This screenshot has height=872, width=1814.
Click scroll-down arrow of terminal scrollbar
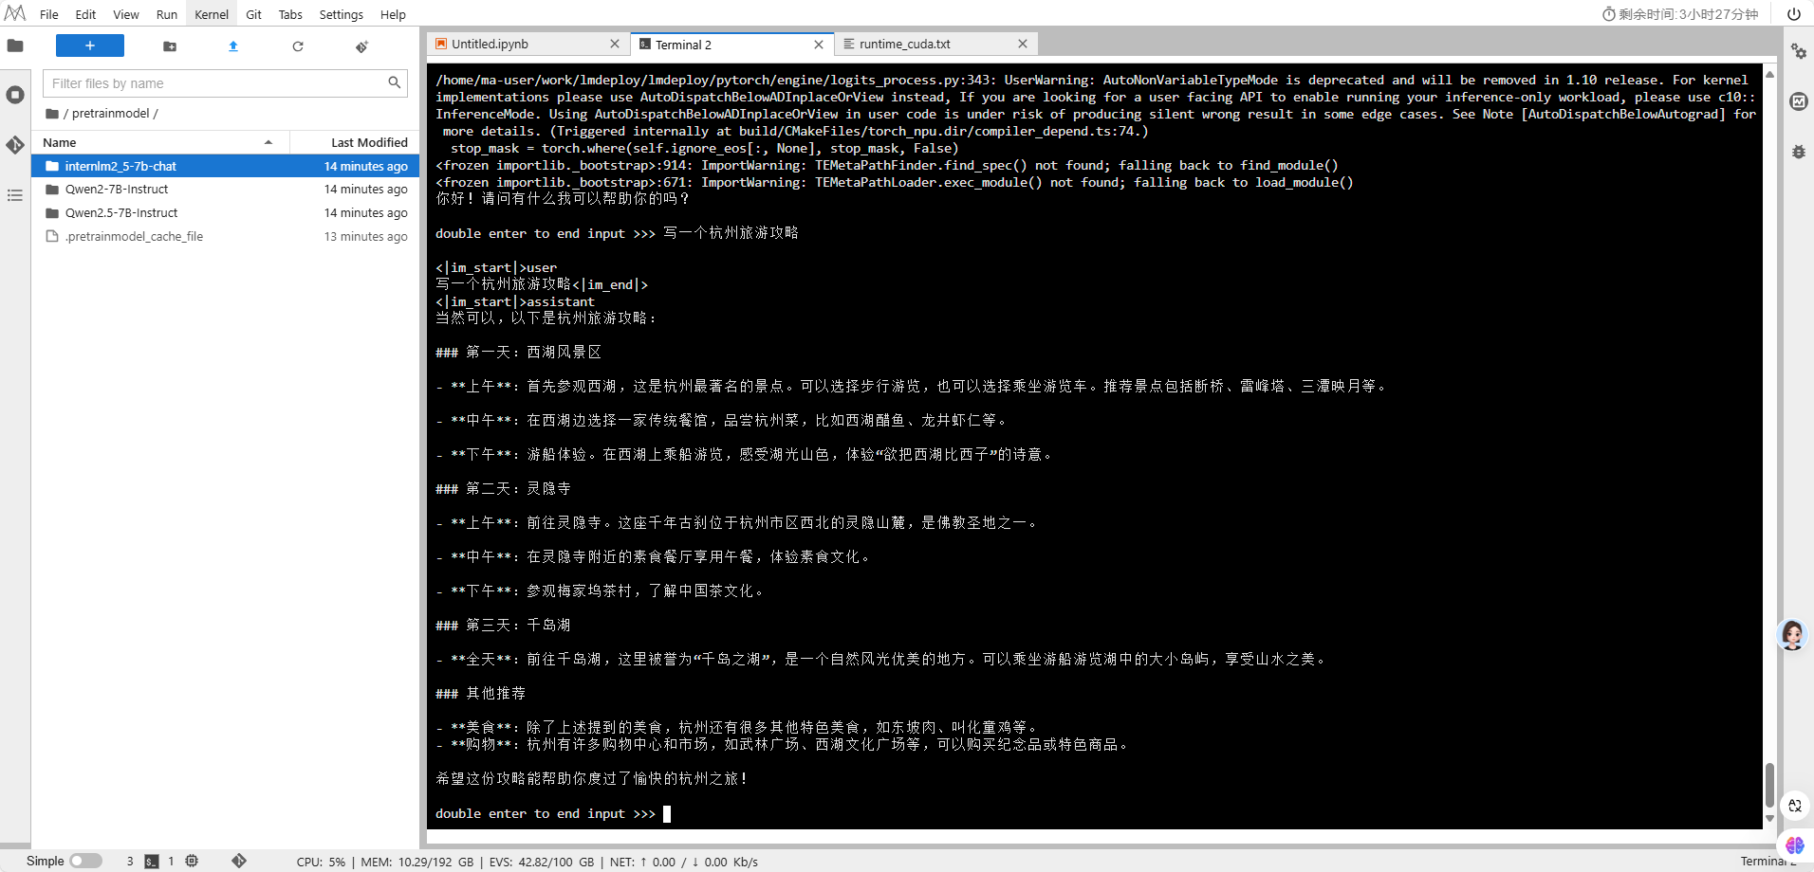1769,818
